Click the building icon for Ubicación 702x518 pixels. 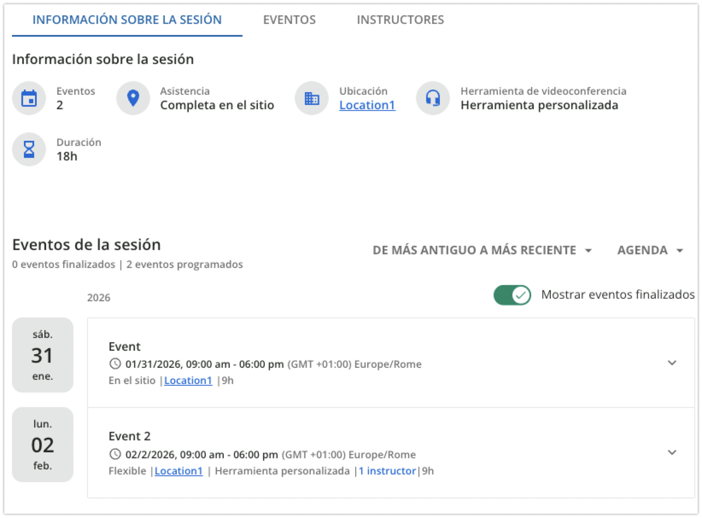tap(312, 98)
